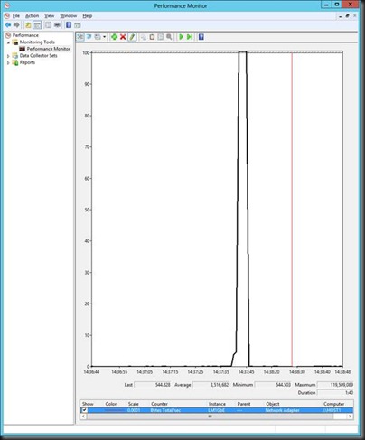Click the Counter column header
This screenshot has height=440, width=365.
(x=159, y=404)
